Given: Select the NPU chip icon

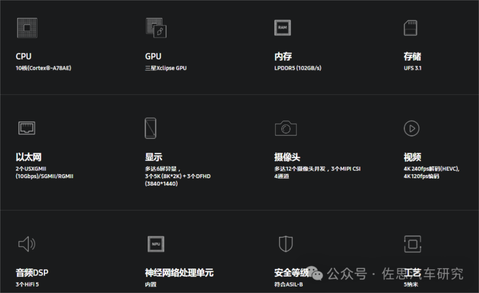Looking at the screenshot, I should coord(155,244).
